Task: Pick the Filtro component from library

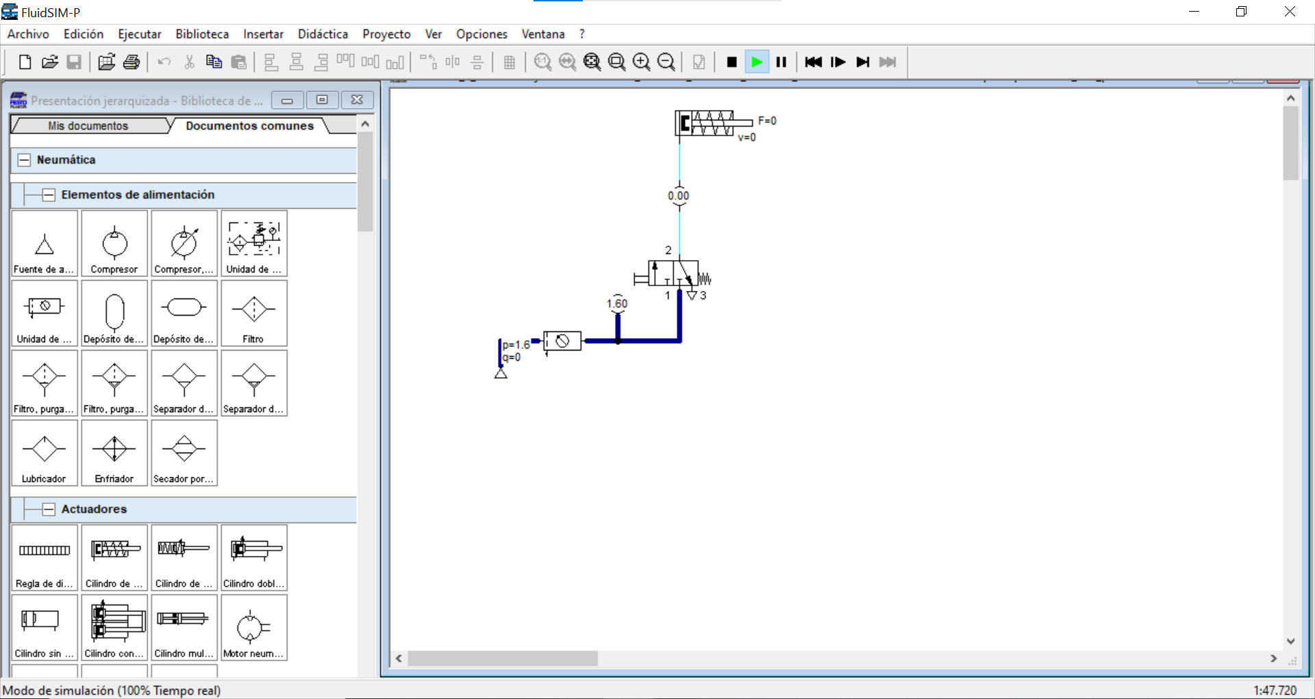Action: pos(253,314)
